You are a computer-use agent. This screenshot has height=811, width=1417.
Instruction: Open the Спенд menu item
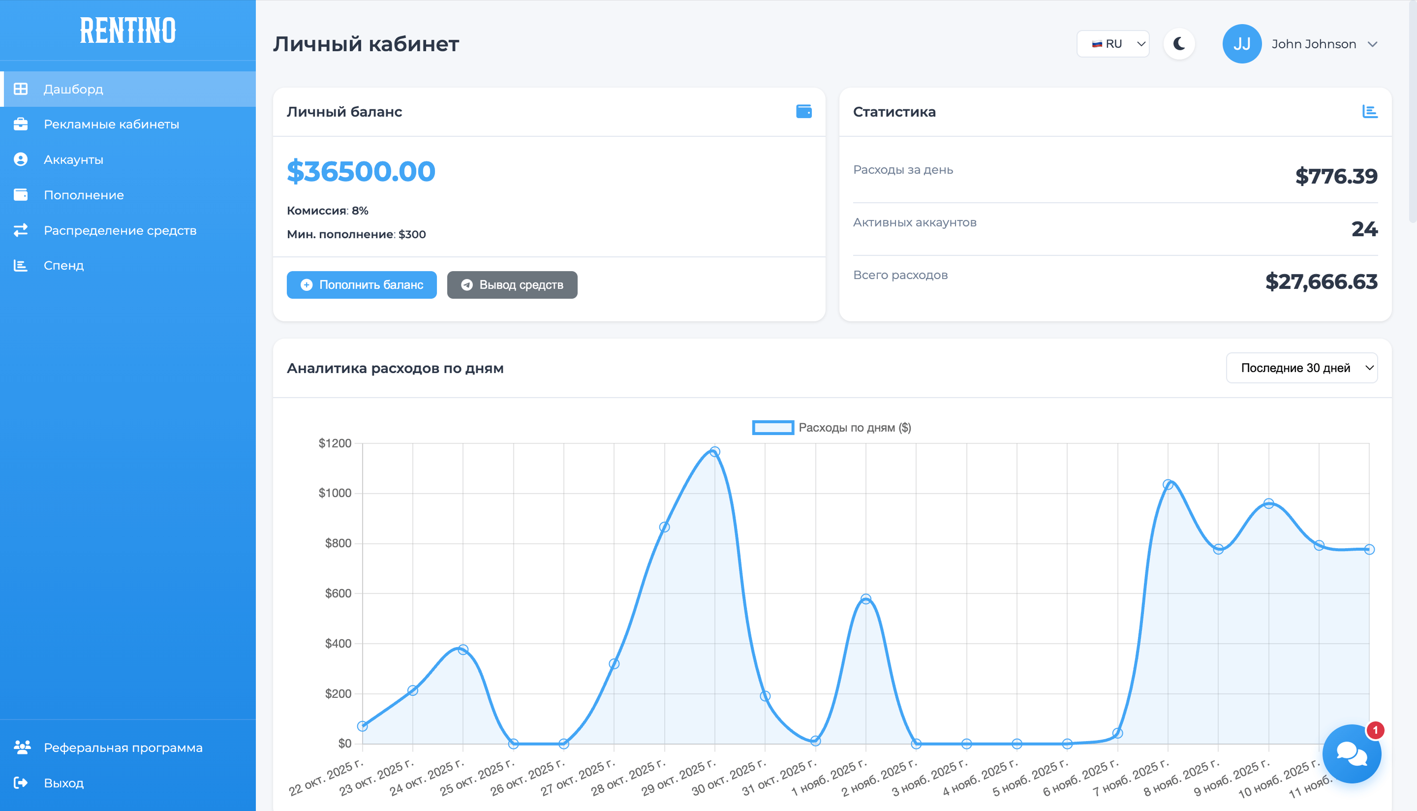63,266
